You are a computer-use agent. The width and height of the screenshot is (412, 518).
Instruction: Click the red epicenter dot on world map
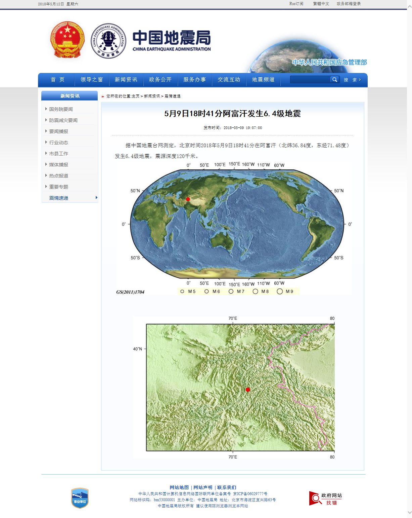pyautogui.click(x=188, y=199)
